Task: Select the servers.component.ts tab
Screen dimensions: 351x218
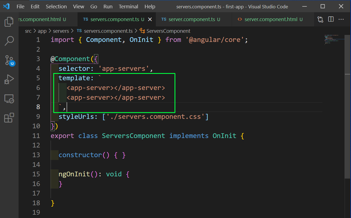Action: coord(117,19)
